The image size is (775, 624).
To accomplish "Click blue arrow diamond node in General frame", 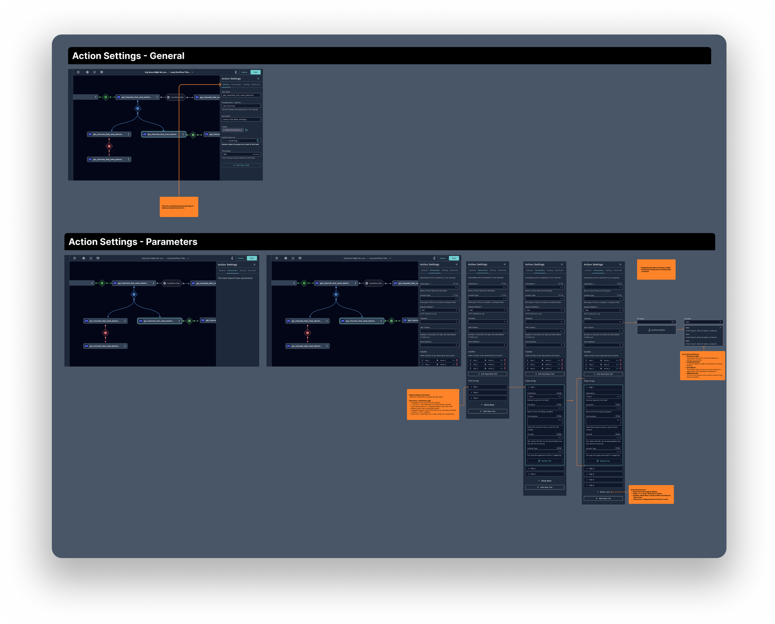I will [x=138, y=108].
